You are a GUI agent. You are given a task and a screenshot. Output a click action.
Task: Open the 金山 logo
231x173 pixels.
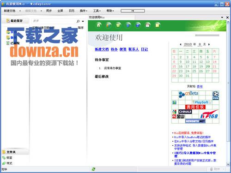click(x=178, y=116)
